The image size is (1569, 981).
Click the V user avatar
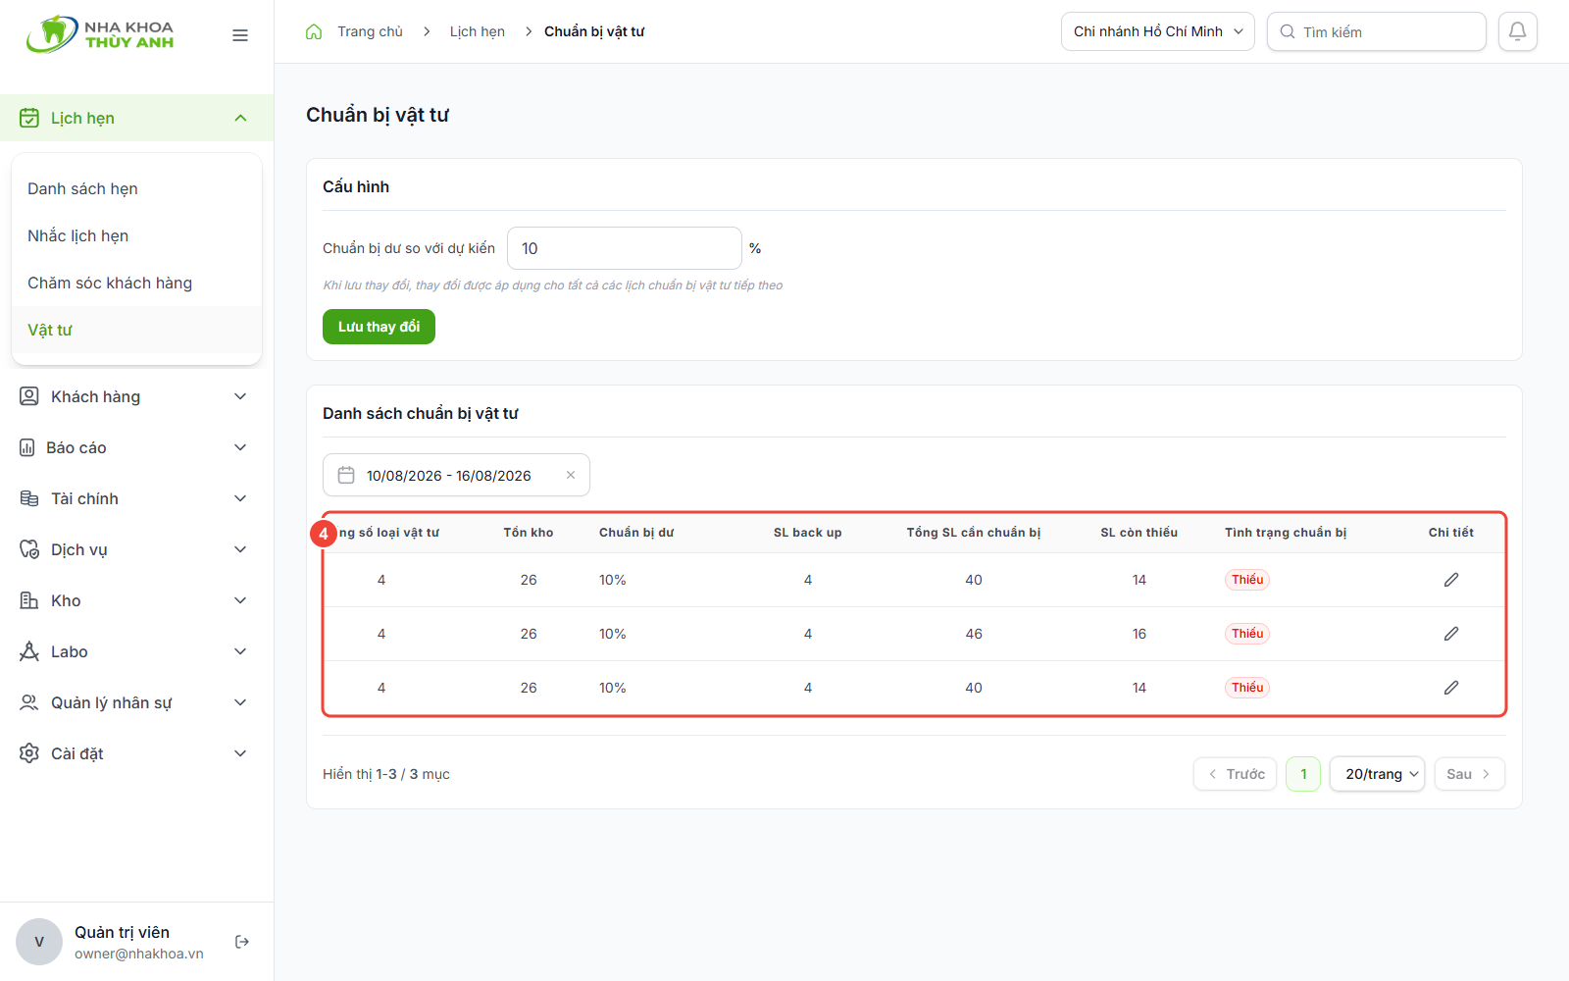[x=39, y=942]
